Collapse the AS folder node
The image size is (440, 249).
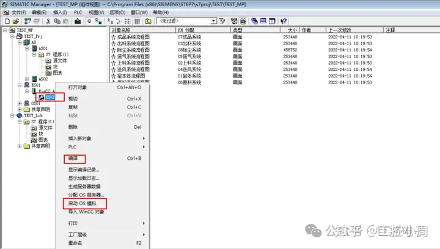pyautogui.click(x=20, y=42)
